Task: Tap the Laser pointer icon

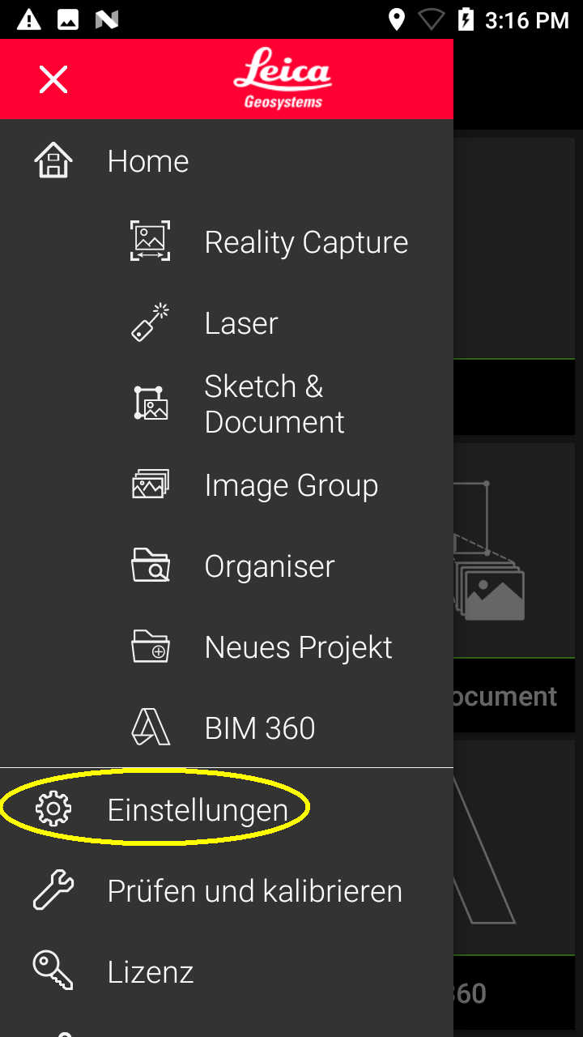Action: point(151,322)
